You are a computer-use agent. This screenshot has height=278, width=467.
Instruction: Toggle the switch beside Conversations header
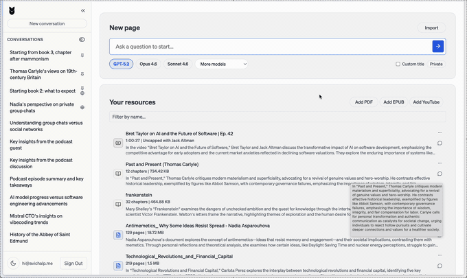[82, 40]
